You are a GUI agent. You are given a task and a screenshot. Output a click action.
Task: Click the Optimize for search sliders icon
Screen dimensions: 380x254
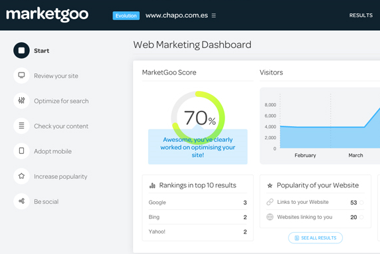(22, 101)
